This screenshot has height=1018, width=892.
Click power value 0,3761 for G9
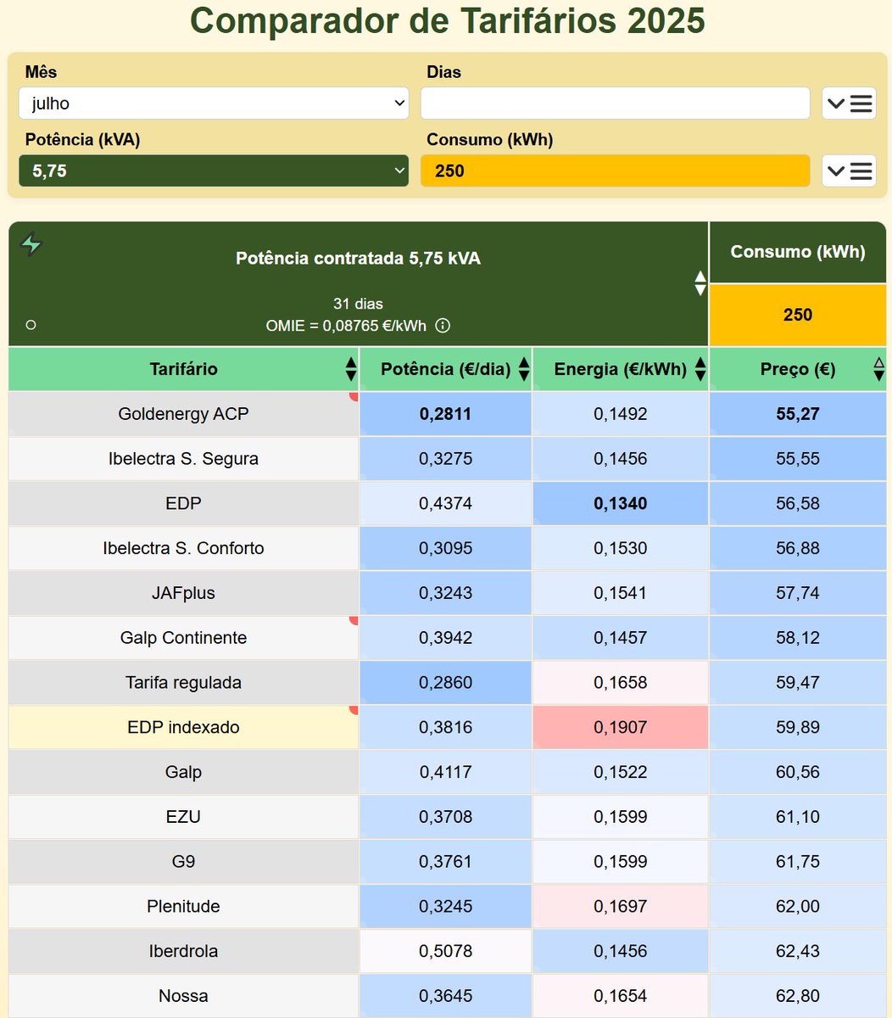tap(446, 862)
